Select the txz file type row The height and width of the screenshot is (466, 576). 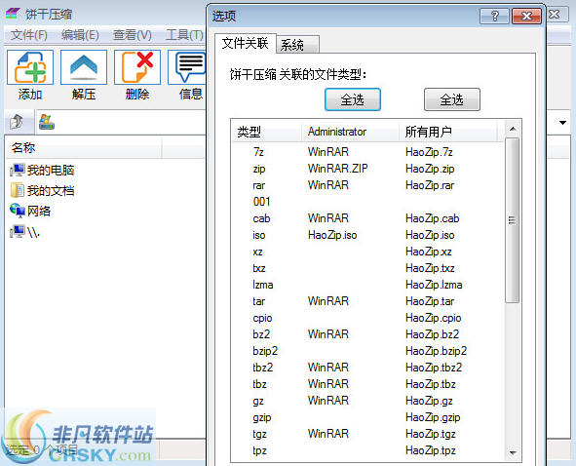point(368,268)
